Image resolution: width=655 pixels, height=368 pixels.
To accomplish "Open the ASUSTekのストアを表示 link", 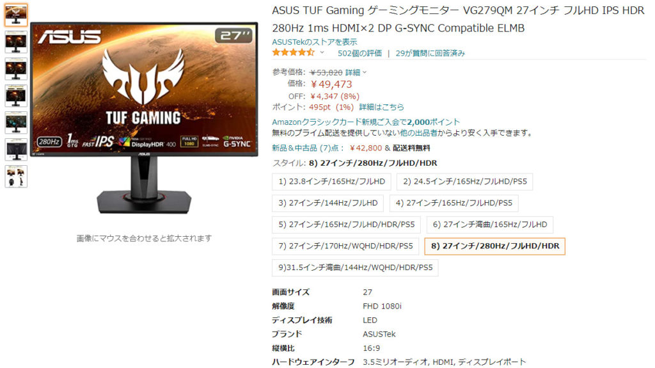I will coord(315,42).
